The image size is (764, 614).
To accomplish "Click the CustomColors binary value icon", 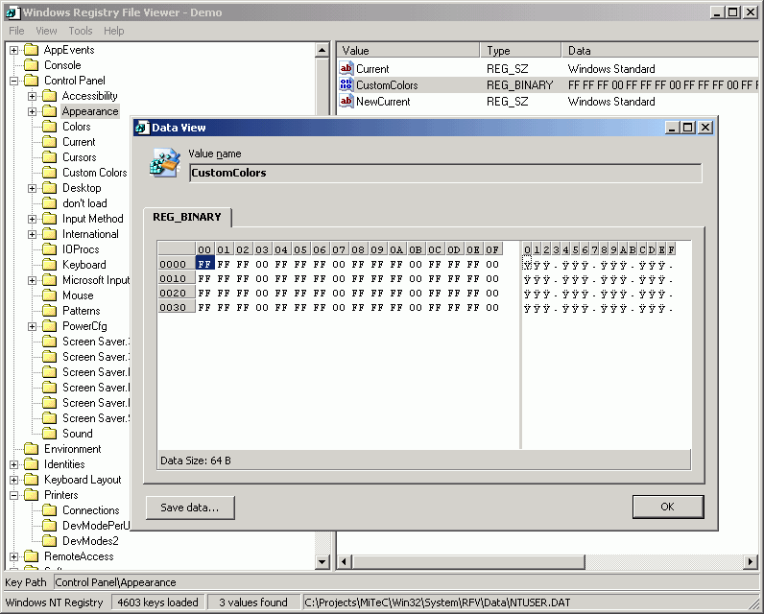I will tap(346, 84).
